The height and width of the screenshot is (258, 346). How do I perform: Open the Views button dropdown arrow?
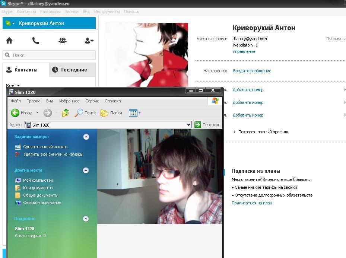(x=139, y=113)
